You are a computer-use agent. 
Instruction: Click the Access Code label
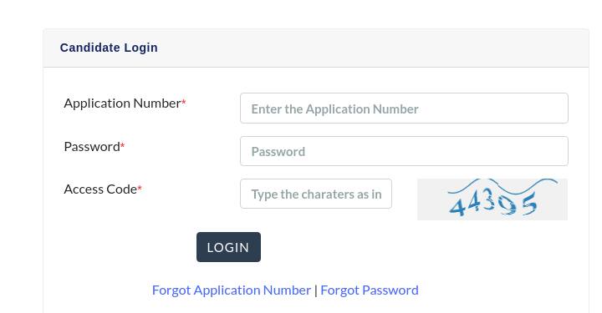100,189
